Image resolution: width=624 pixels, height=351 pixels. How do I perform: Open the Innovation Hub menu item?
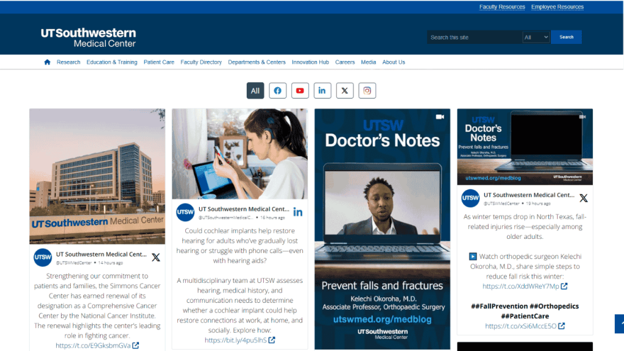(x=310, y=62)
